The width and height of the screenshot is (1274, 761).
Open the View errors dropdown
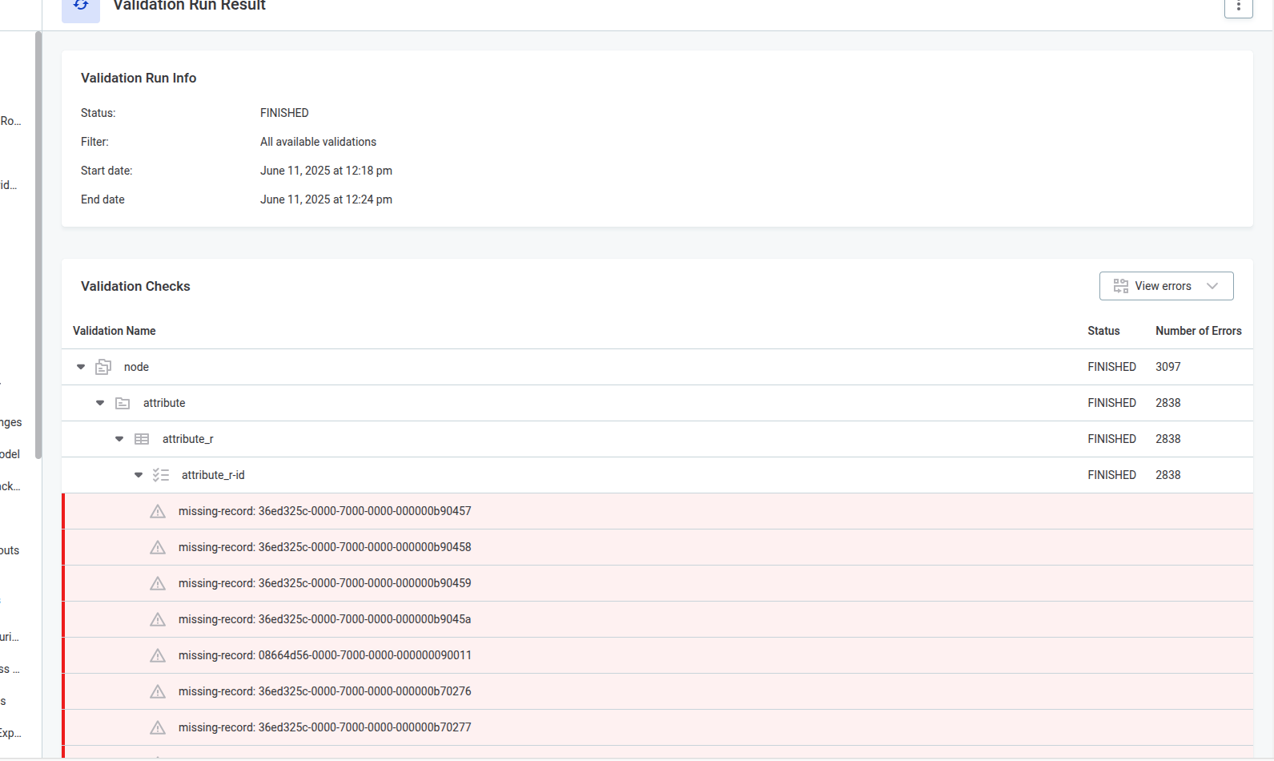[1166, 286]
